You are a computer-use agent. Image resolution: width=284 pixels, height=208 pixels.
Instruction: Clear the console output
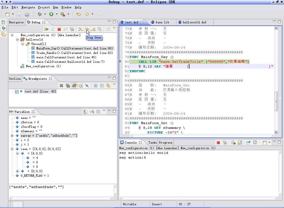coord(233,142)
